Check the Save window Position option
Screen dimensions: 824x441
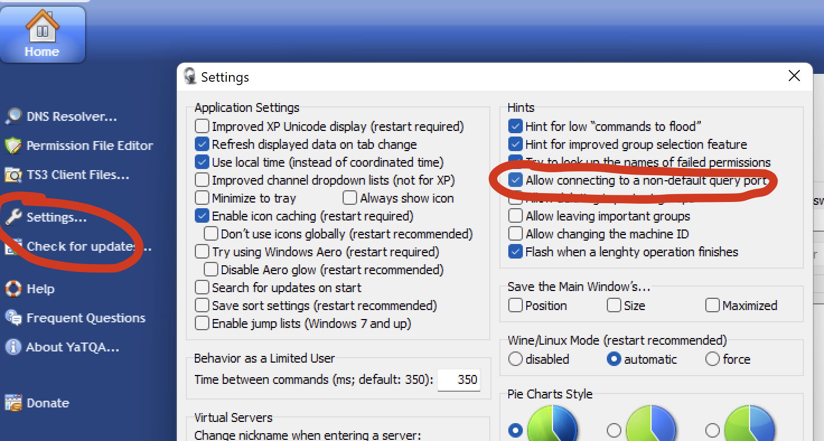(x=515, y=306)
